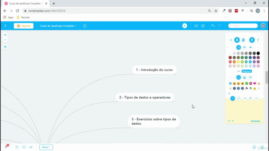Open the Advanced link

pos(256,121)
